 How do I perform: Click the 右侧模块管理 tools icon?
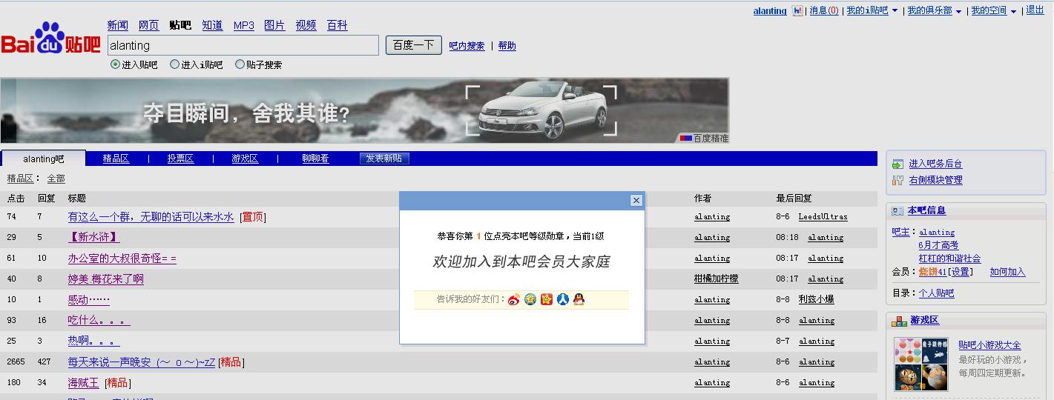click(x=897, y=180)
